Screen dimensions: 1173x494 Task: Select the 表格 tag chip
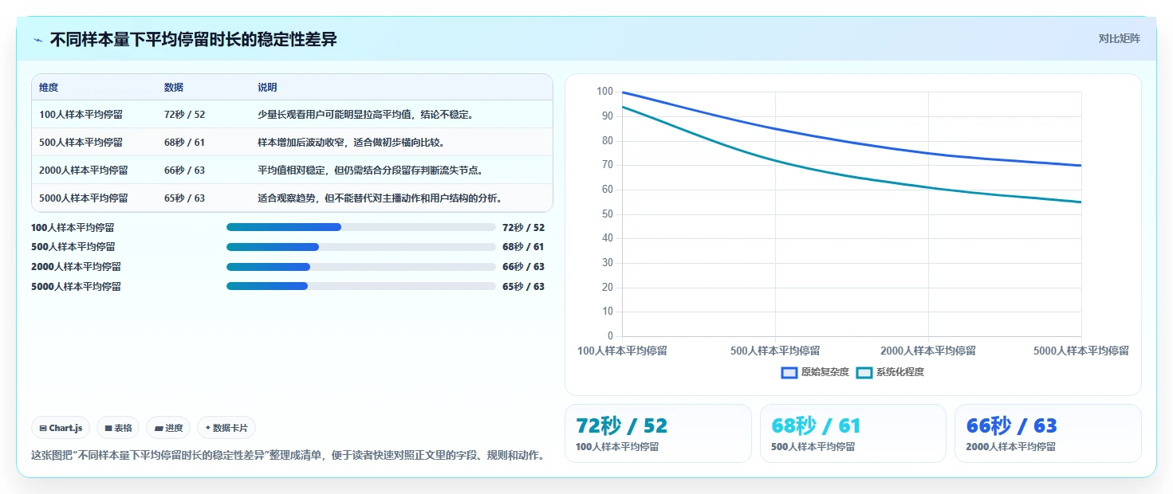[118, 428]
